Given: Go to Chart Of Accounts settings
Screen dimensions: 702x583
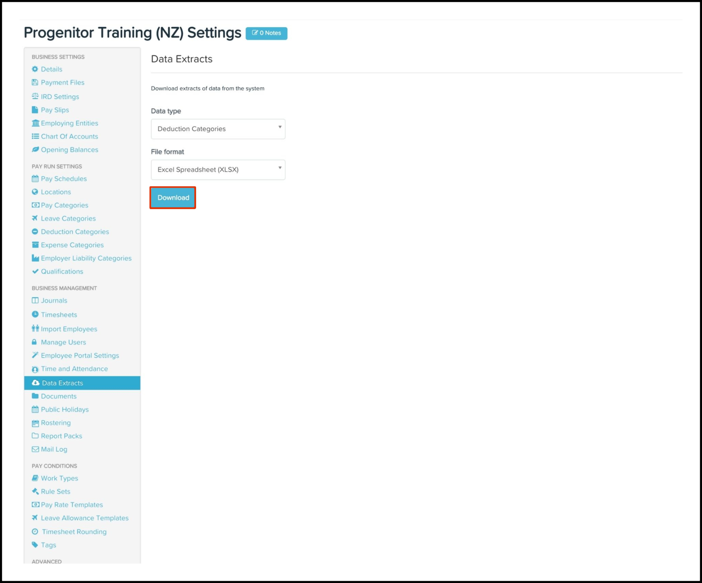Looking at the screenshot, I should [x=69, y=137].
